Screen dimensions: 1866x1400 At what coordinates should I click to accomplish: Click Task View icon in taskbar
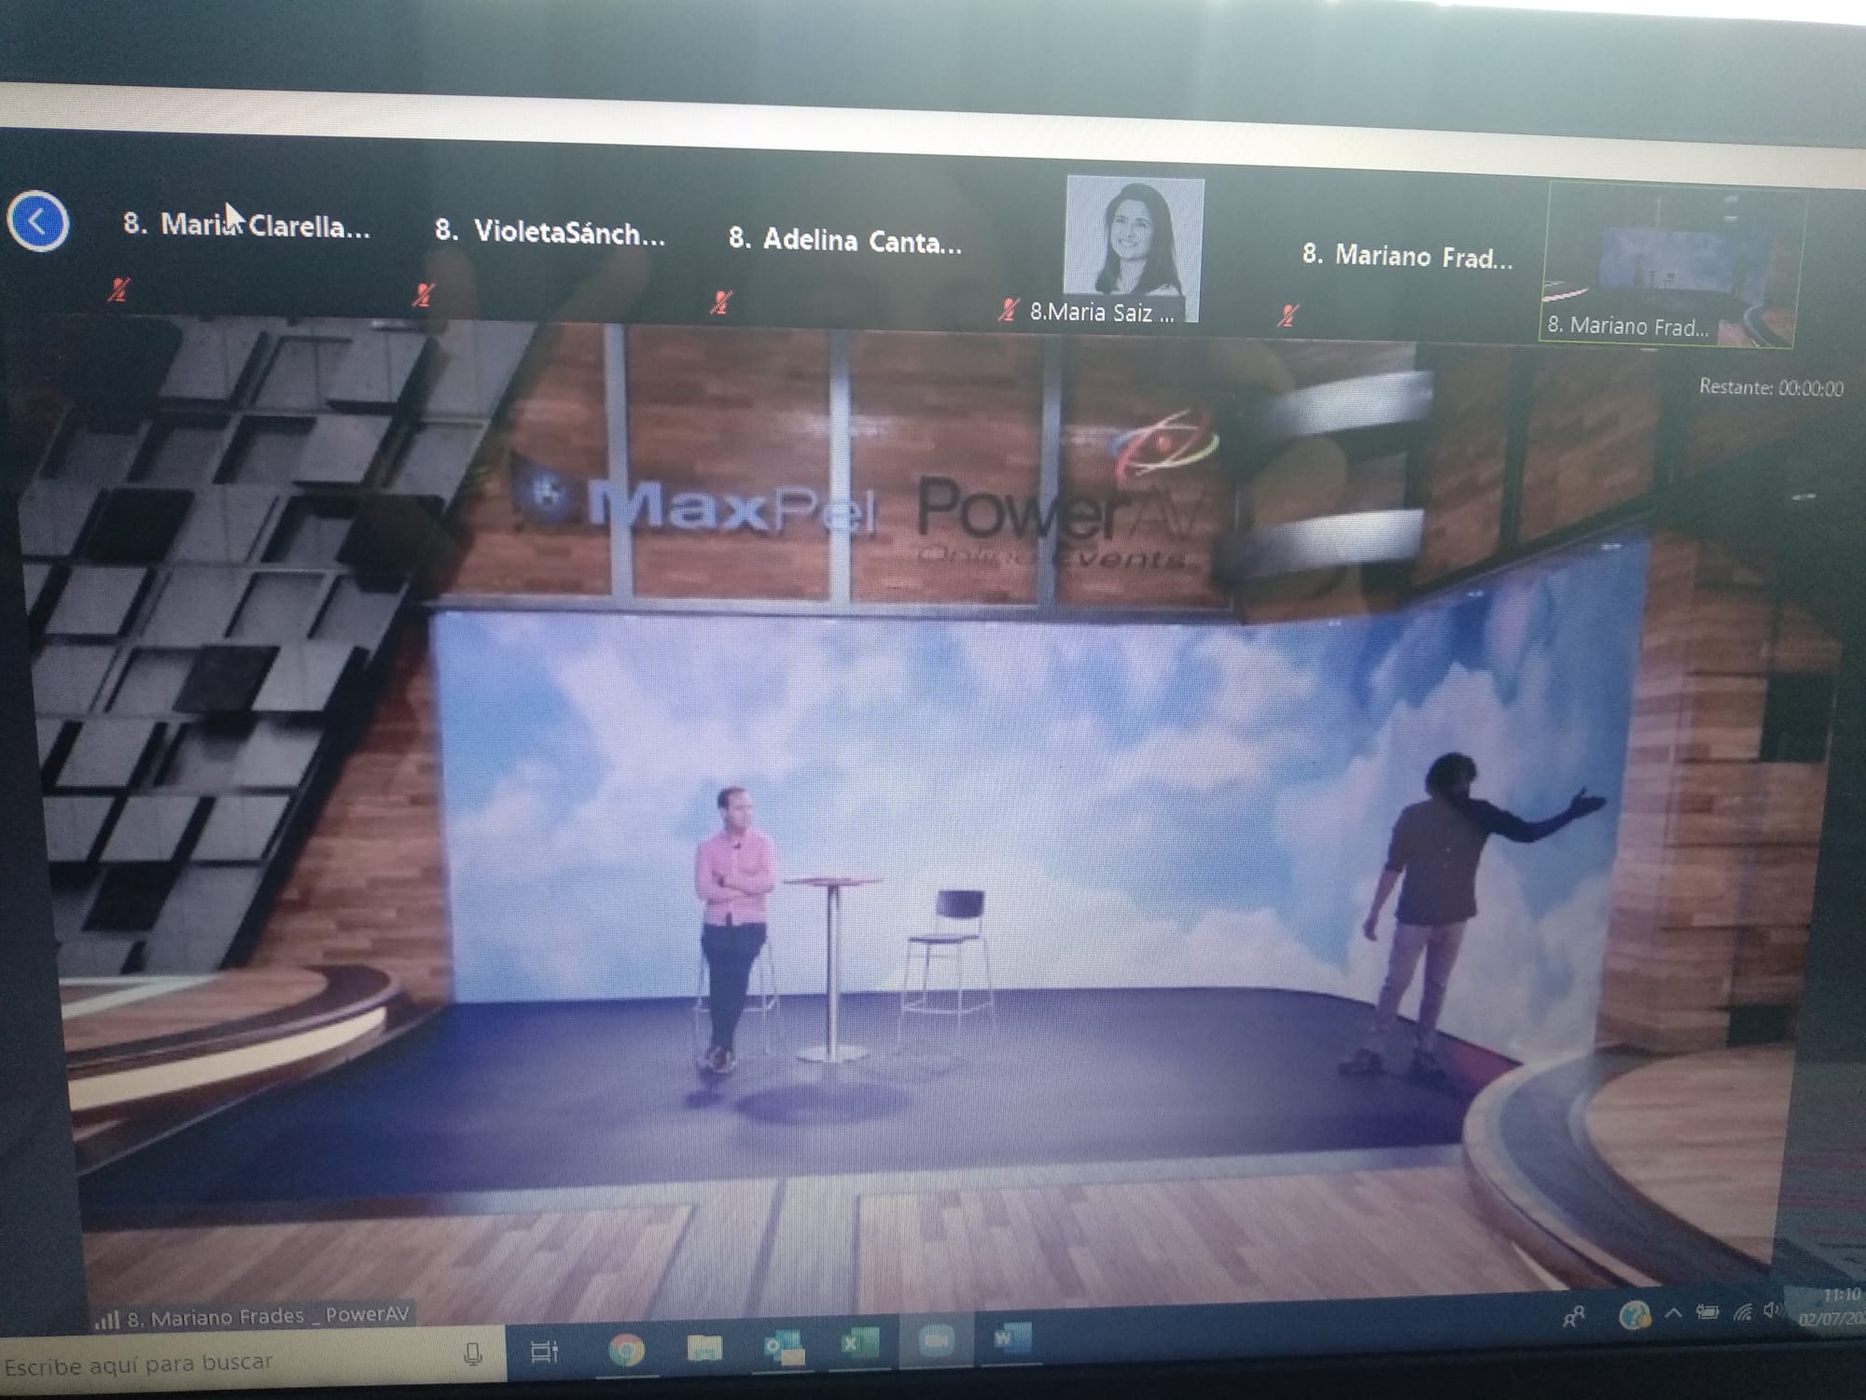pos(544,1351)
